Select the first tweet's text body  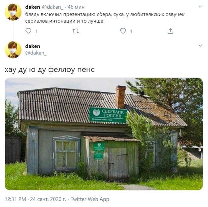[x=105, y=18]
